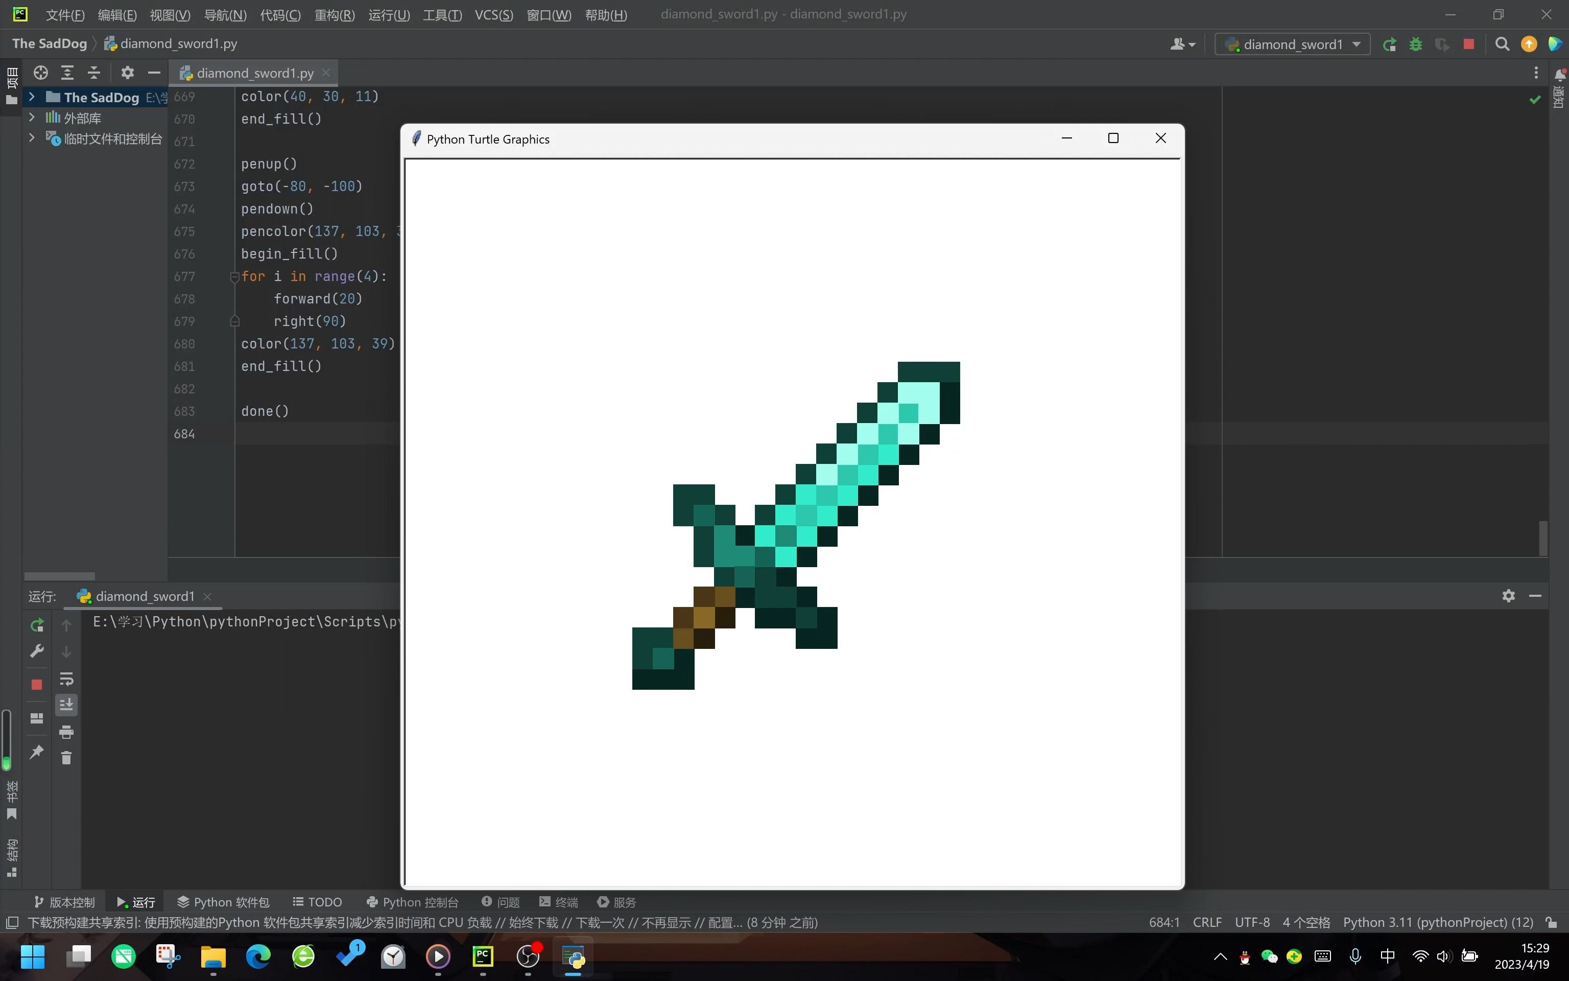Open the 导航(N) menu
1569x981 pixels.
tap(225, 14)
